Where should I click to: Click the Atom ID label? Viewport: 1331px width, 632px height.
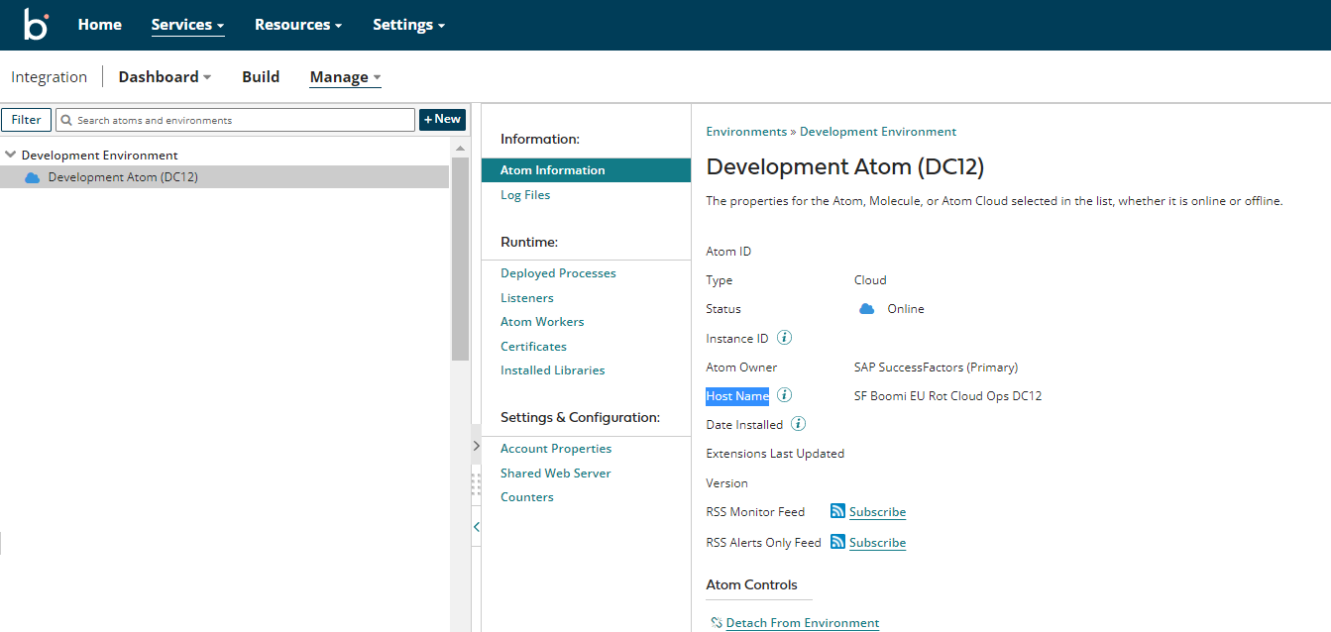[x=728, y=252]
